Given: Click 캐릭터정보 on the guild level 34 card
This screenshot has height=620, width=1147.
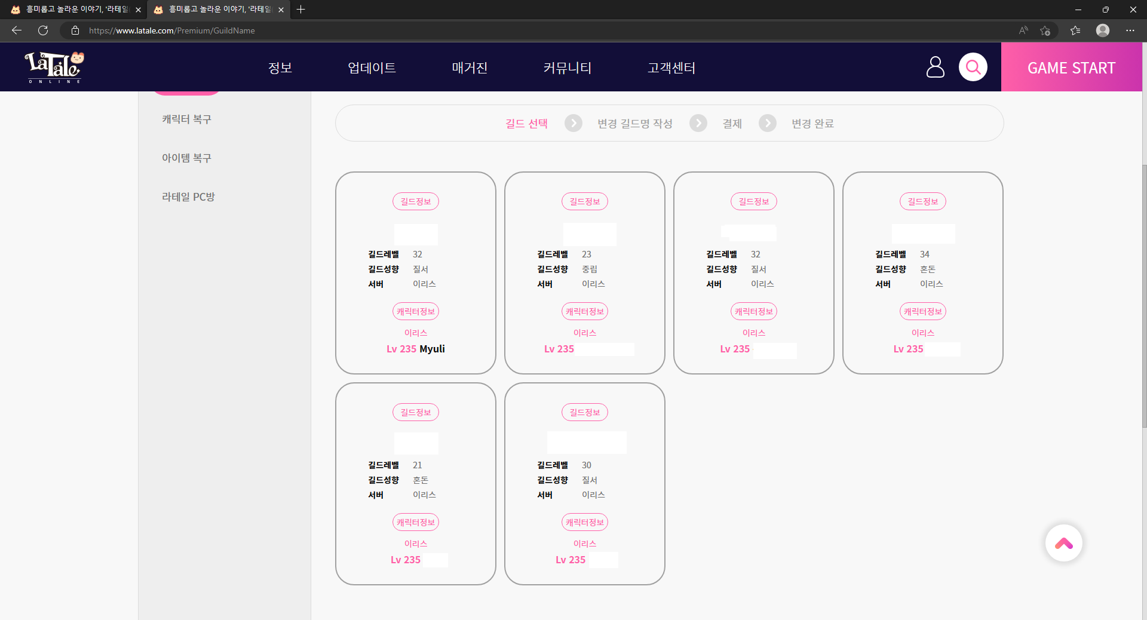Looking at the screenshot, I should (923, 311).
